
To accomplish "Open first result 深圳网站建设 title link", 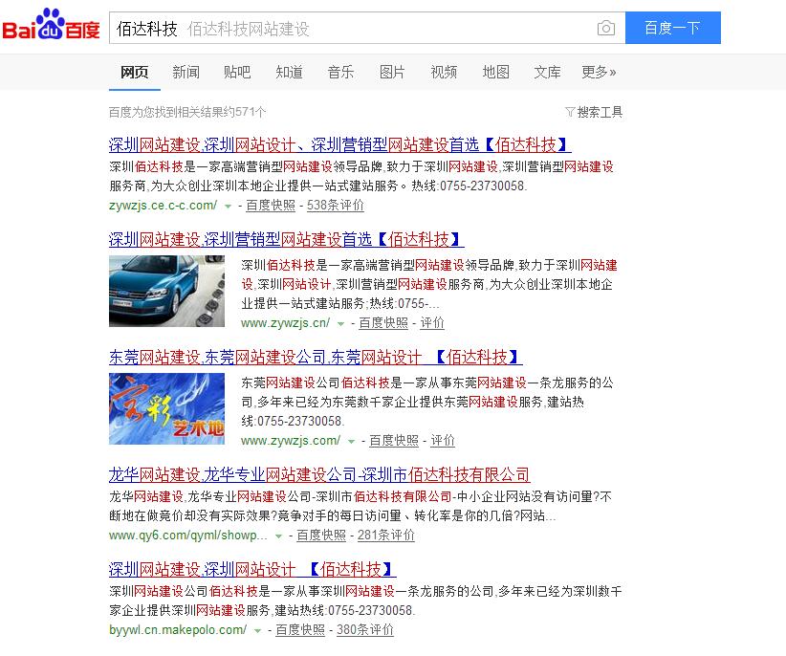I will click(339, 145).
